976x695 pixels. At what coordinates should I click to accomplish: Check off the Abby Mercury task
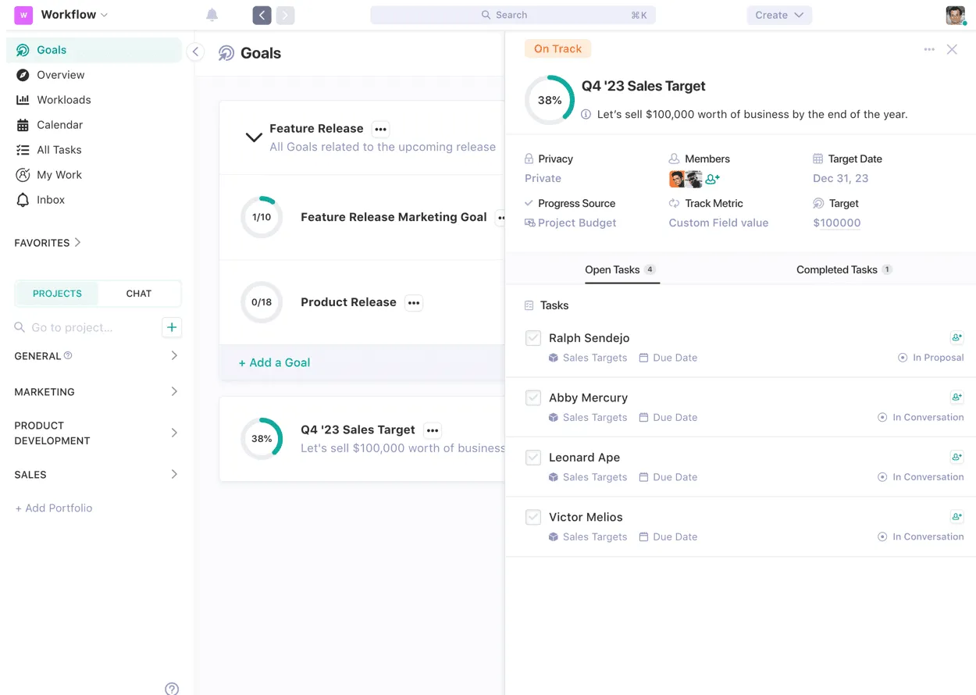tap(533, 397)
